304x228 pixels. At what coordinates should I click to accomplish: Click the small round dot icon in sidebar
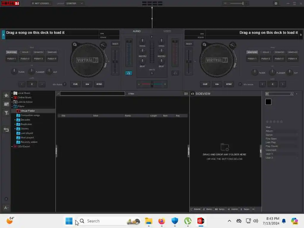pyautogui.click(x=6, y=199)
